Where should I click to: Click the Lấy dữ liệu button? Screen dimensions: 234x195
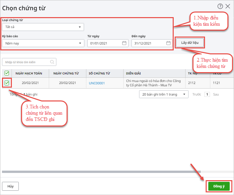190,43
